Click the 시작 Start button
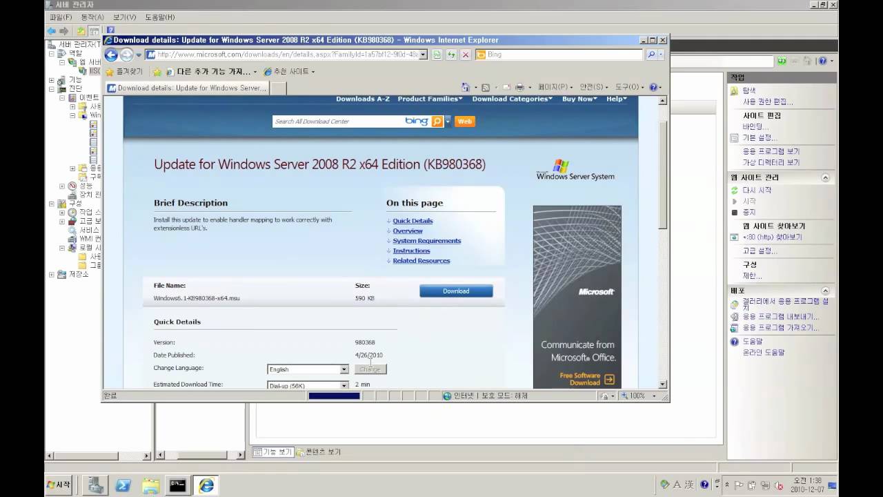The height and width of the screenshot is (497, 883). (59, 485)
